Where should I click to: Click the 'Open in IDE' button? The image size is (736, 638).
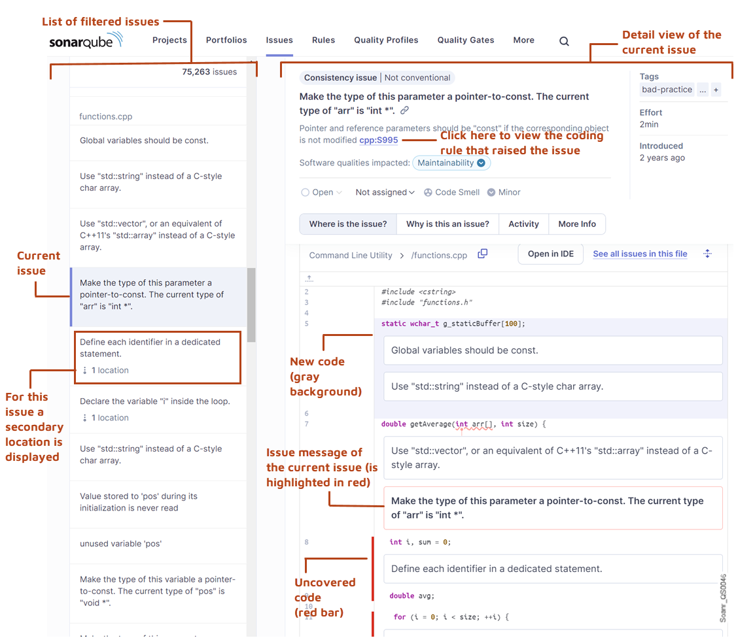click(x=550, y=254)
